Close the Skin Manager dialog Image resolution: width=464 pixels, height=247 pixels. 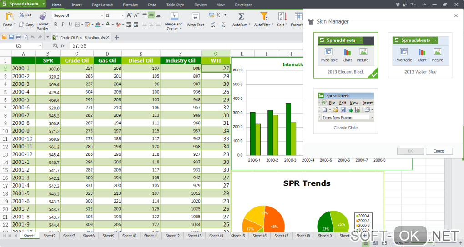click(456, 15)
